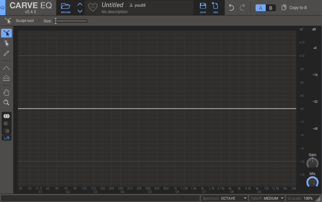Activate the Hand pan tool
Image resolution: width=322 pixels, height=202 pixels.
click(6, 93)
